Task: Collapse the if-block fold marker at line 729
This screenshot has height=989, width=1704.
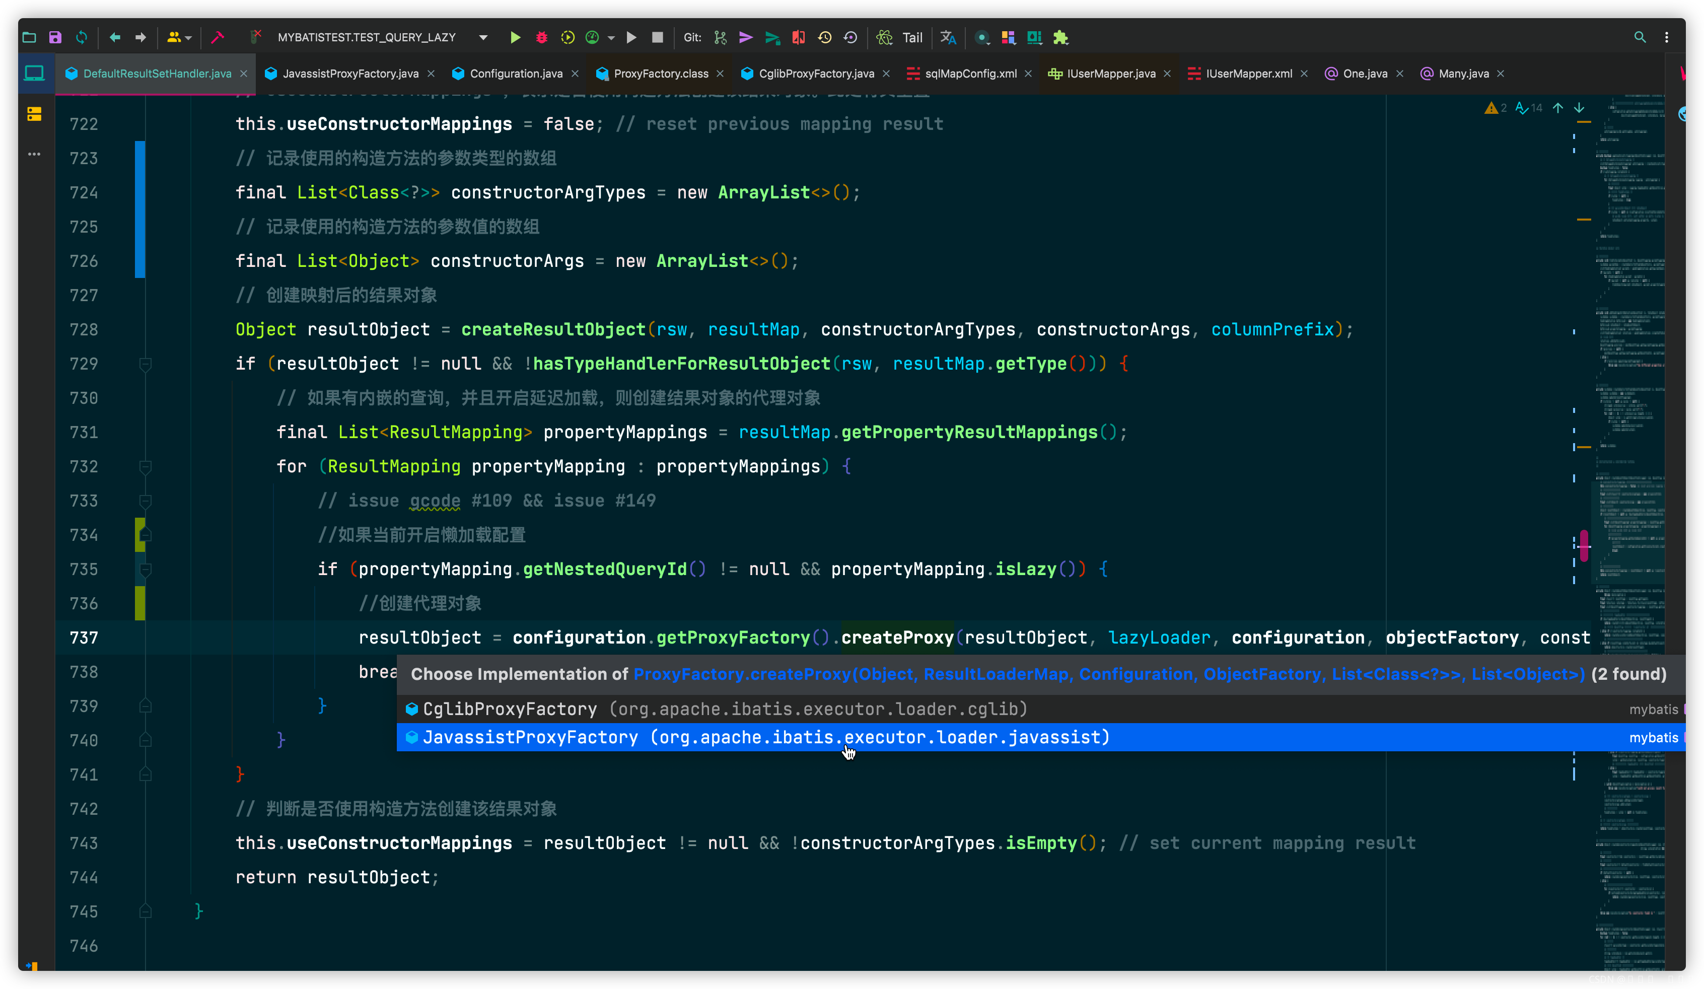Action: [145, 365]
